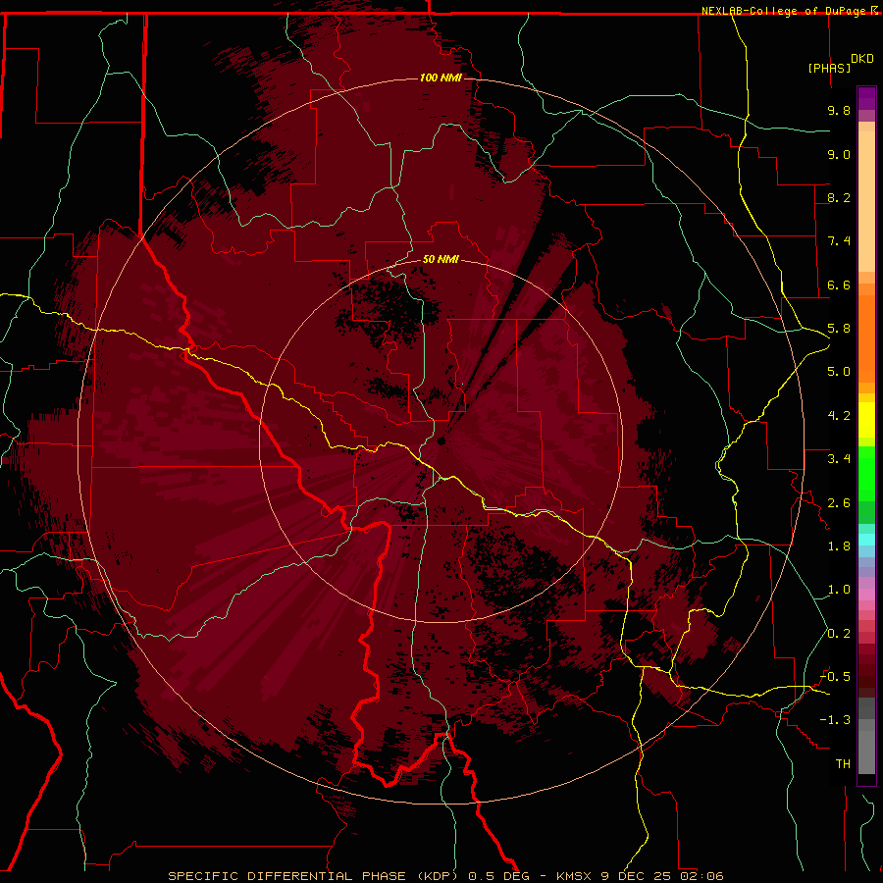The height and width of the screenshot is (883, 883).
Task: Pick the peach swatch on the color bar
Action: pos(866,201)
